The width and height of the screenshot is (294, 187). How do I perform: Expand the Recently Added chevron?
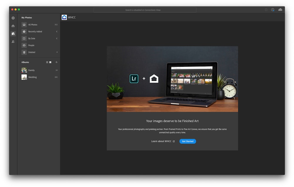[56, 31]
